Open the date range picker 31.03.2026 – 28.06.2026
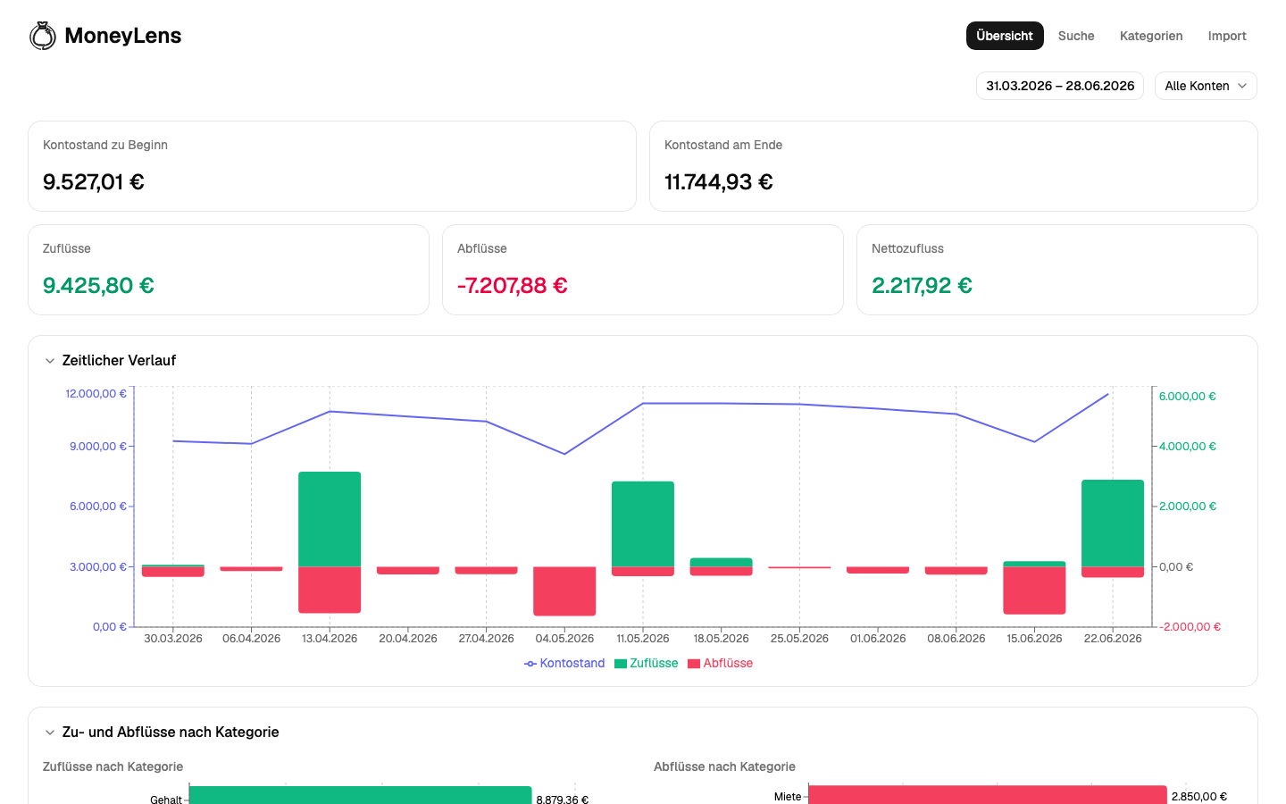The image size is (1286, 804). pyautogui.click(x=1060, y=86)
